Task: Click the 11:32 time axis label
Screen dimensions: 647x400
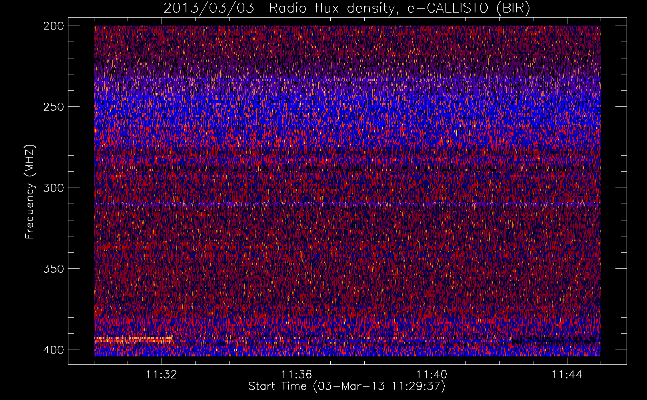Action: pos(162,375)
